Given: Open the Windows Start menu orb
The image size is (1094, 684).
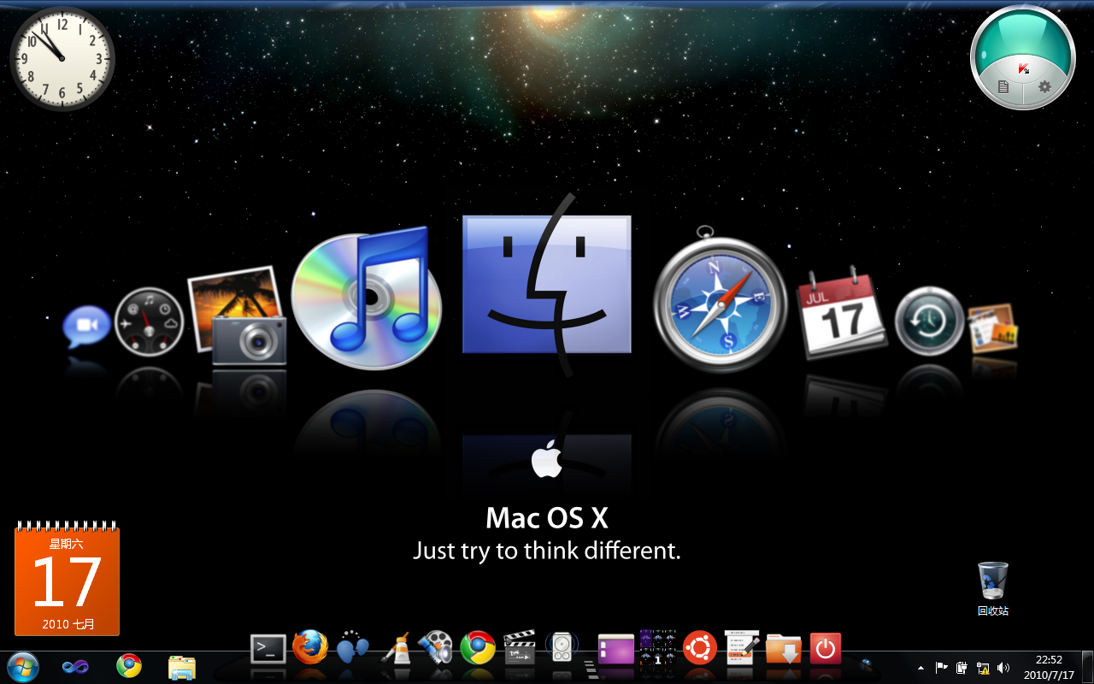Looking at the screenshot, I should tap(23, 666).
